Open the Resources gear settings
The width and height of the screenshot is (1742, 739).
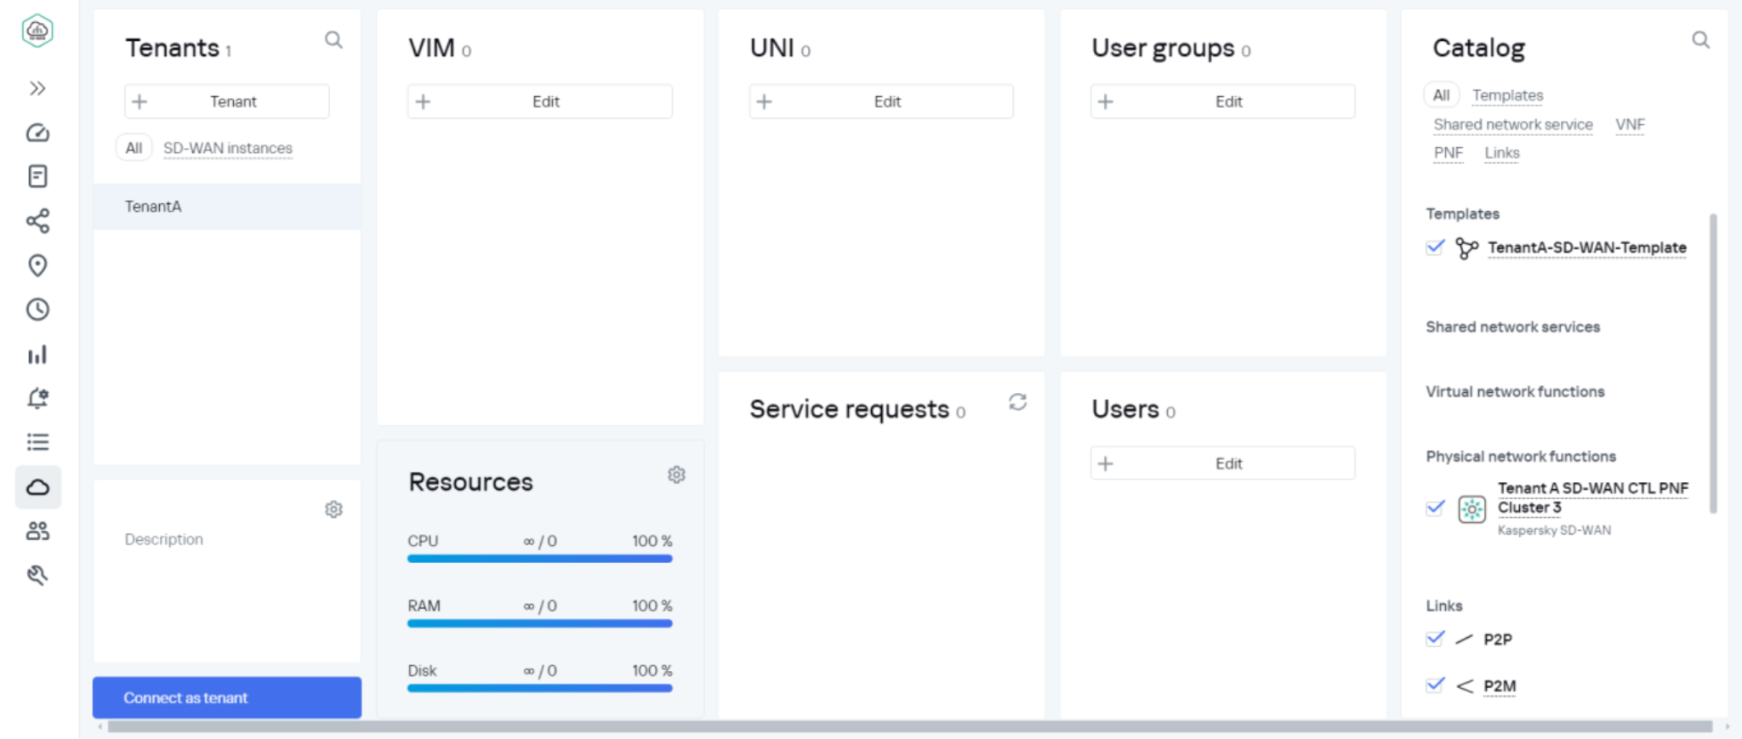[676, 475]
